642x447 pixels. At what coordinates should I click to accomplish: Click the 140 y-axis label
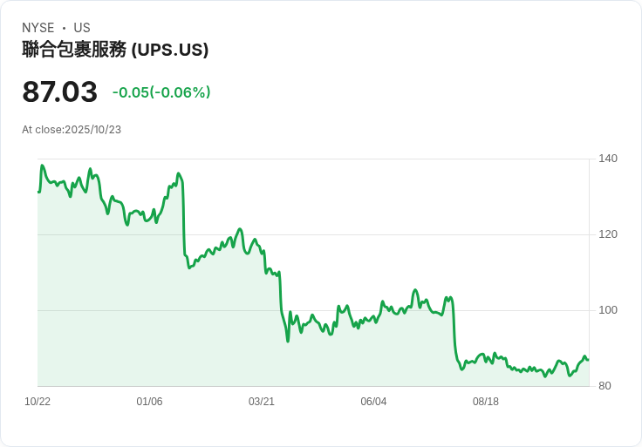(608, 159)
